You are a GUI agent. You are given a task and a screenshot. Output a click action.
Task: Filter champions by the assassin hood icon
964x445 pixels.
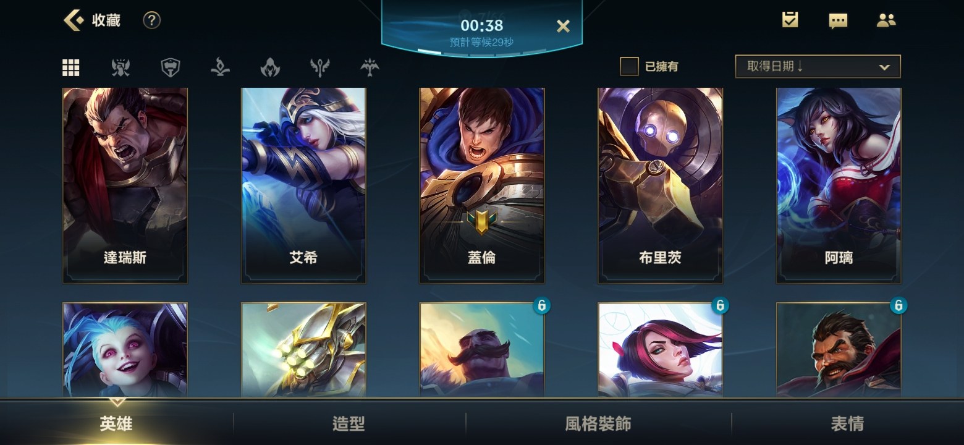270,67
